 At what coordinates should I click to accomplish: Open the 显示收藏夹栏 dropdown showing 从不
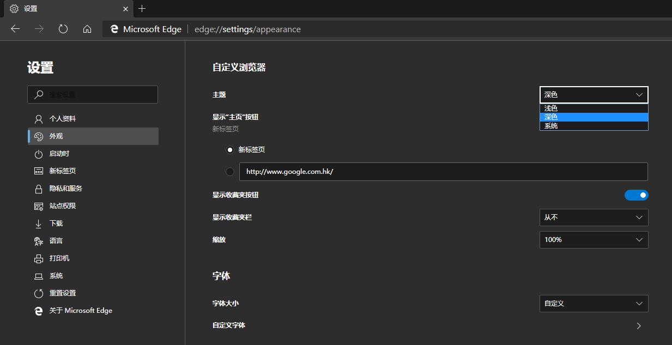594,217
